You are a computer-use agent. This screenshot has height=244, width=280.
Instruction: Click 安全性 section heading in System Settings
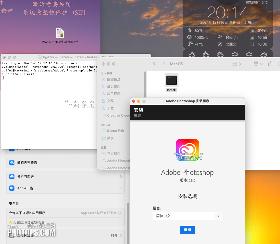[x=14, y=204]
